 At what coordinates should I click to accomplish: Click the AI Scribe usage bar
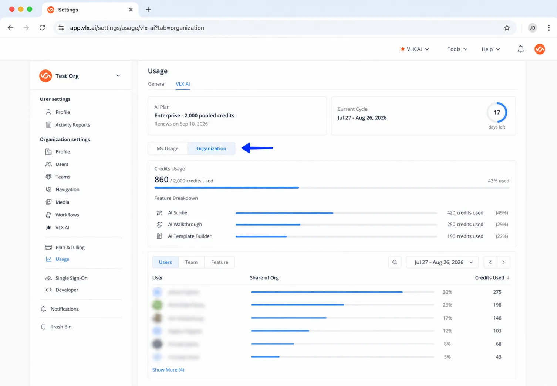[x=336, y=213]
